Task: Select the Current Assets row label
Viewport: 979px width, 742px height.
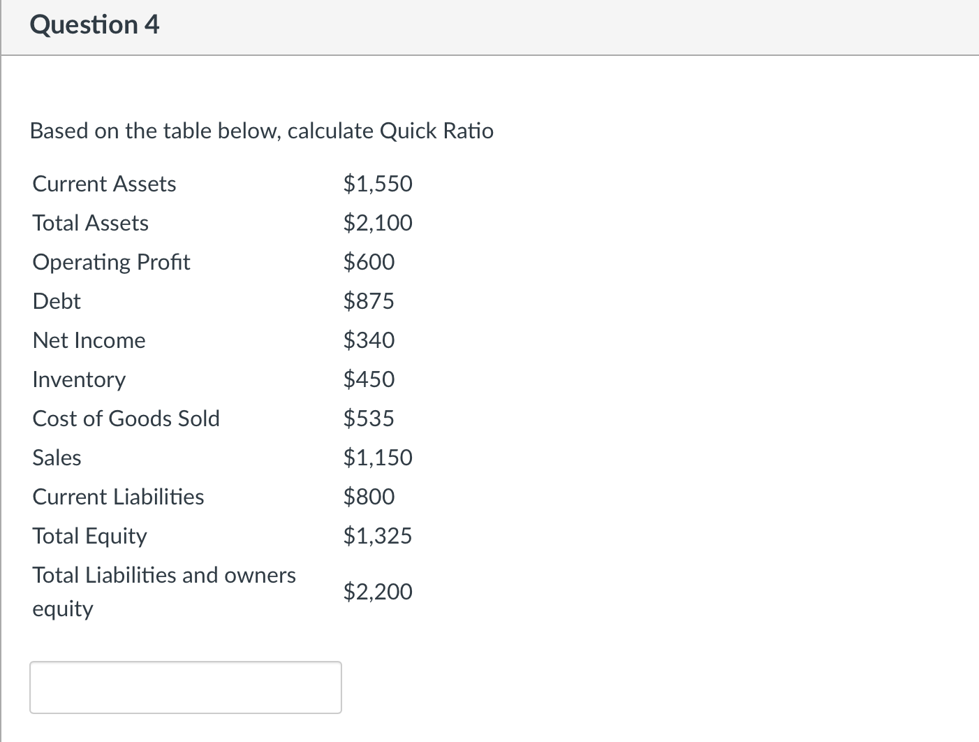Action: click(103, 184)
